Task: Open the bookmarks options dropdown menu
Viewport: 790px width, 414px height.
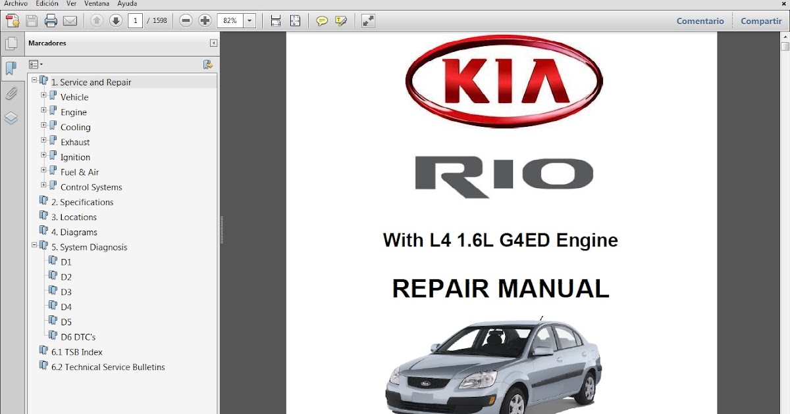Action: pyautogui.click(x=36, y=64)
